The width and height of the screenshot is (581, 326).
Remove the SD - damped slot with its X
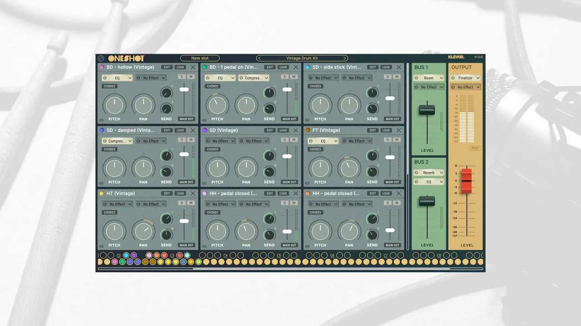coord(193,130)
